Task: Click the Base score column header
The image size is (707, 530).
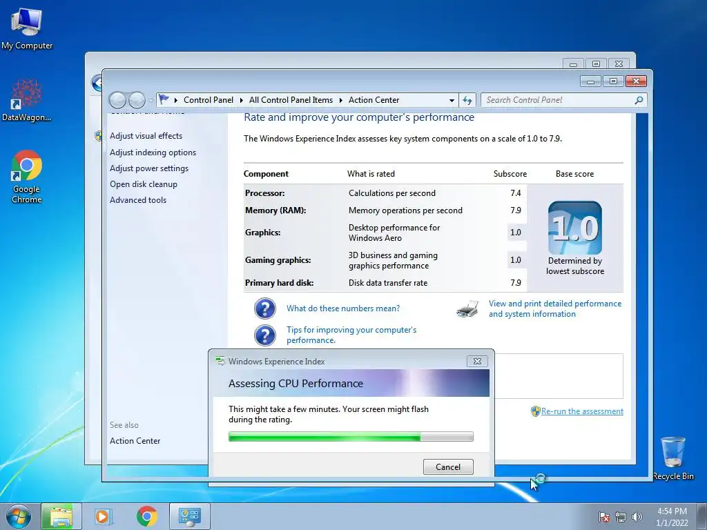Action: 574,174
